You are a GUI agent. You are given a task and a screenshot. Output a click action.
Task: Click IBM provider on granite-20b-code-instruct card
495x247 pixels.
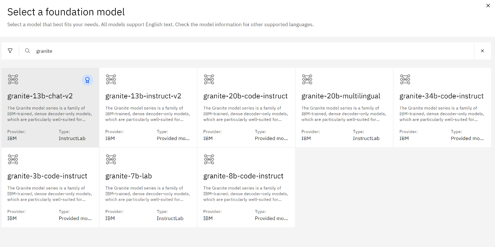[x=208, y=138]
